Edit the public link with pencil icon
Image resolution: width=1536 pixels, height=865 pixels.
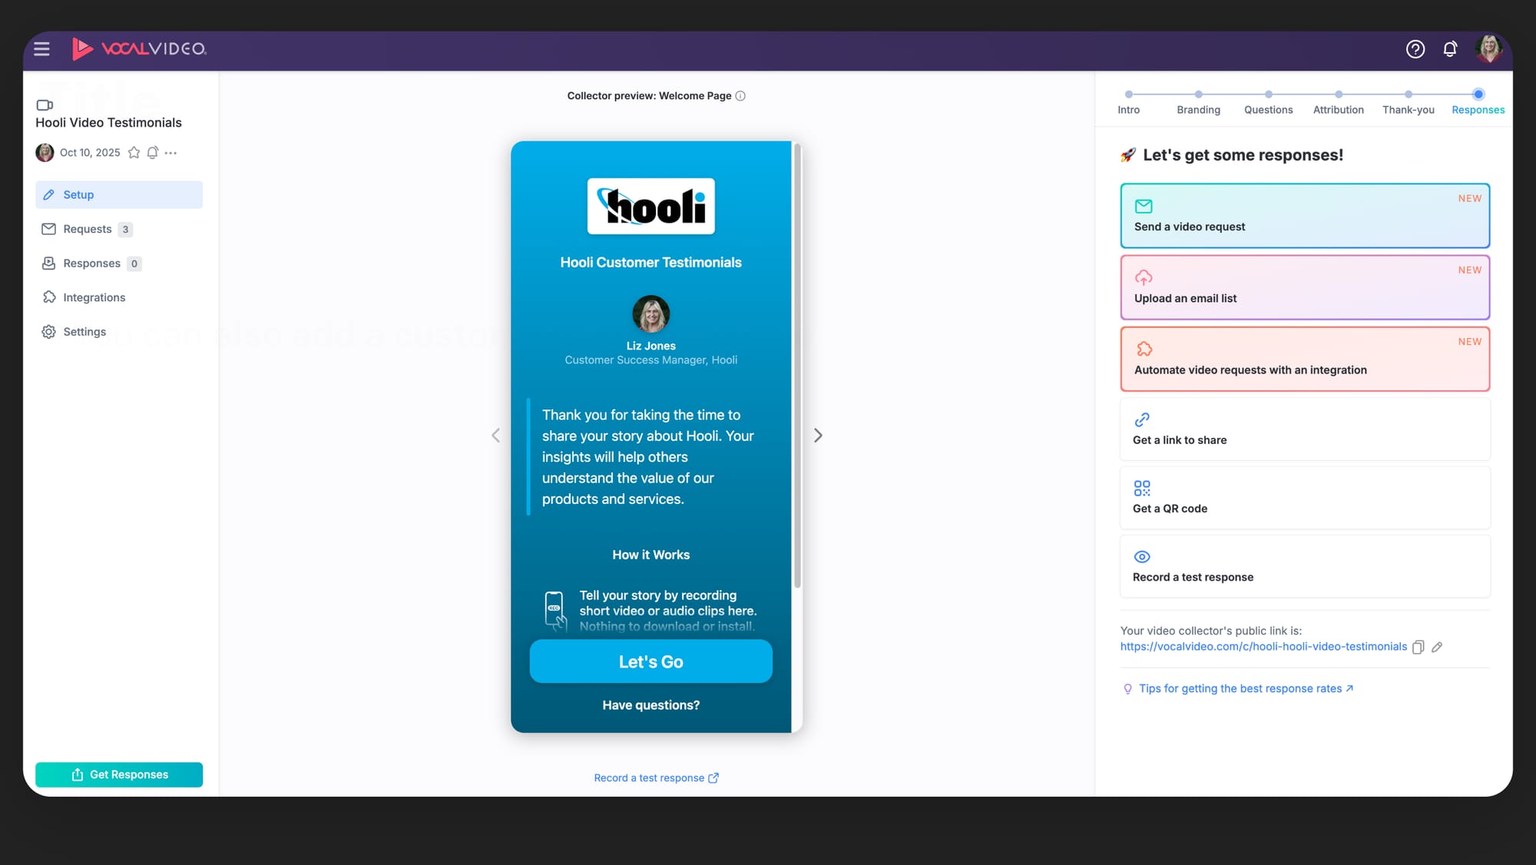tap(1437, 647)
